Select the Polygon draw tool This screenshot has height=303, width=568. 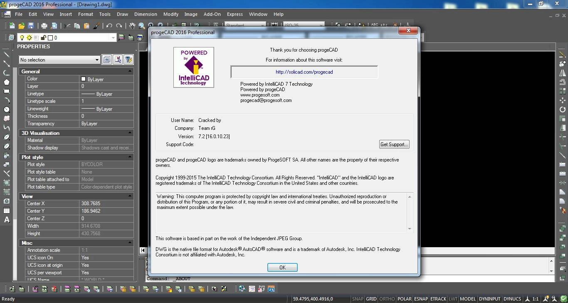click(7, 82)
